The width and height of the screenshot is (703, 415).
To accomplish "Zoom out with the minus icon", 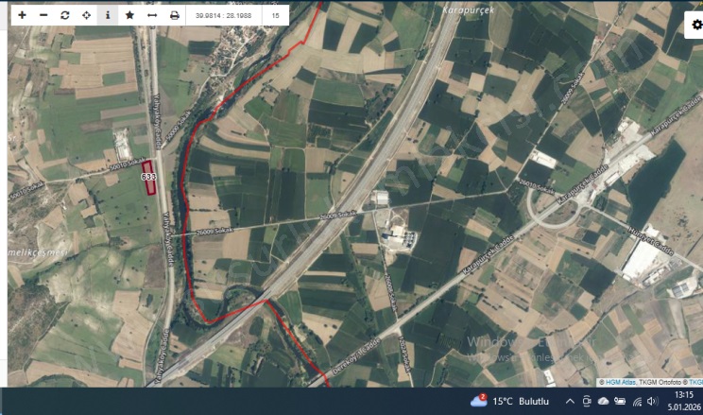I will tap(43, 15).
